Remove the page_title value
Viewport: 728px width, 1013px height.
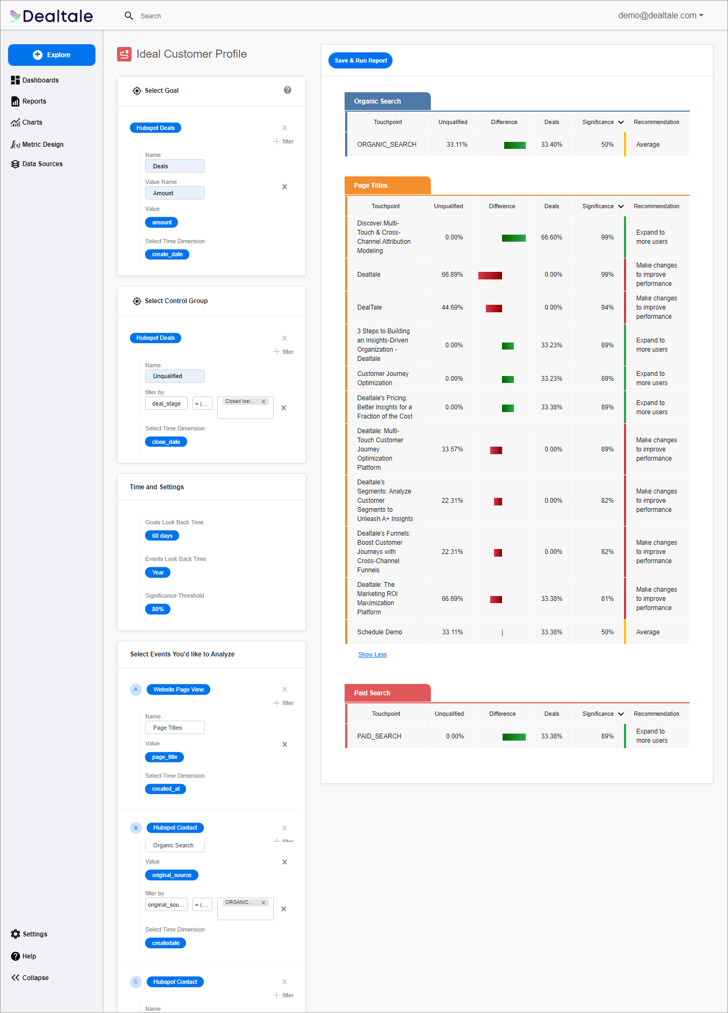(x=285, y=744)
